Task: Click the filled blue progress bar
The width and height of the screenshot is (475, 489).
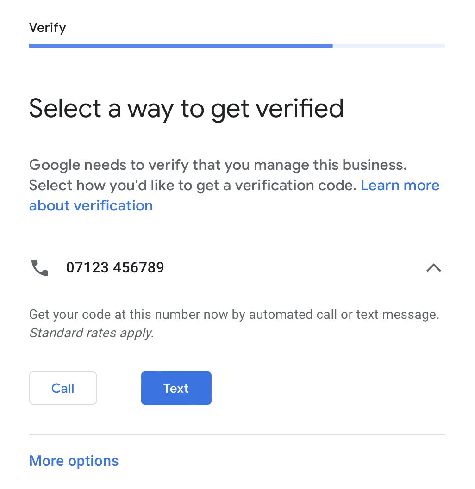Action: 181,46
